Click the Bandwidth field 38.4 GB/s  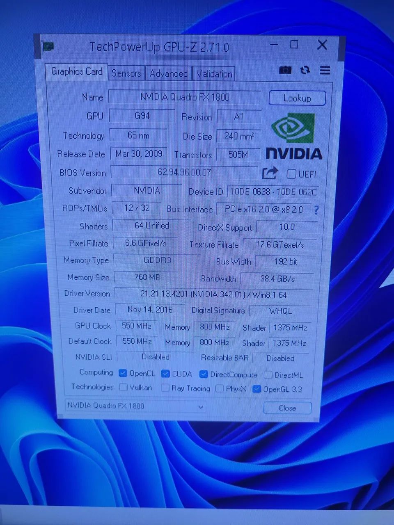pos(277,278)
